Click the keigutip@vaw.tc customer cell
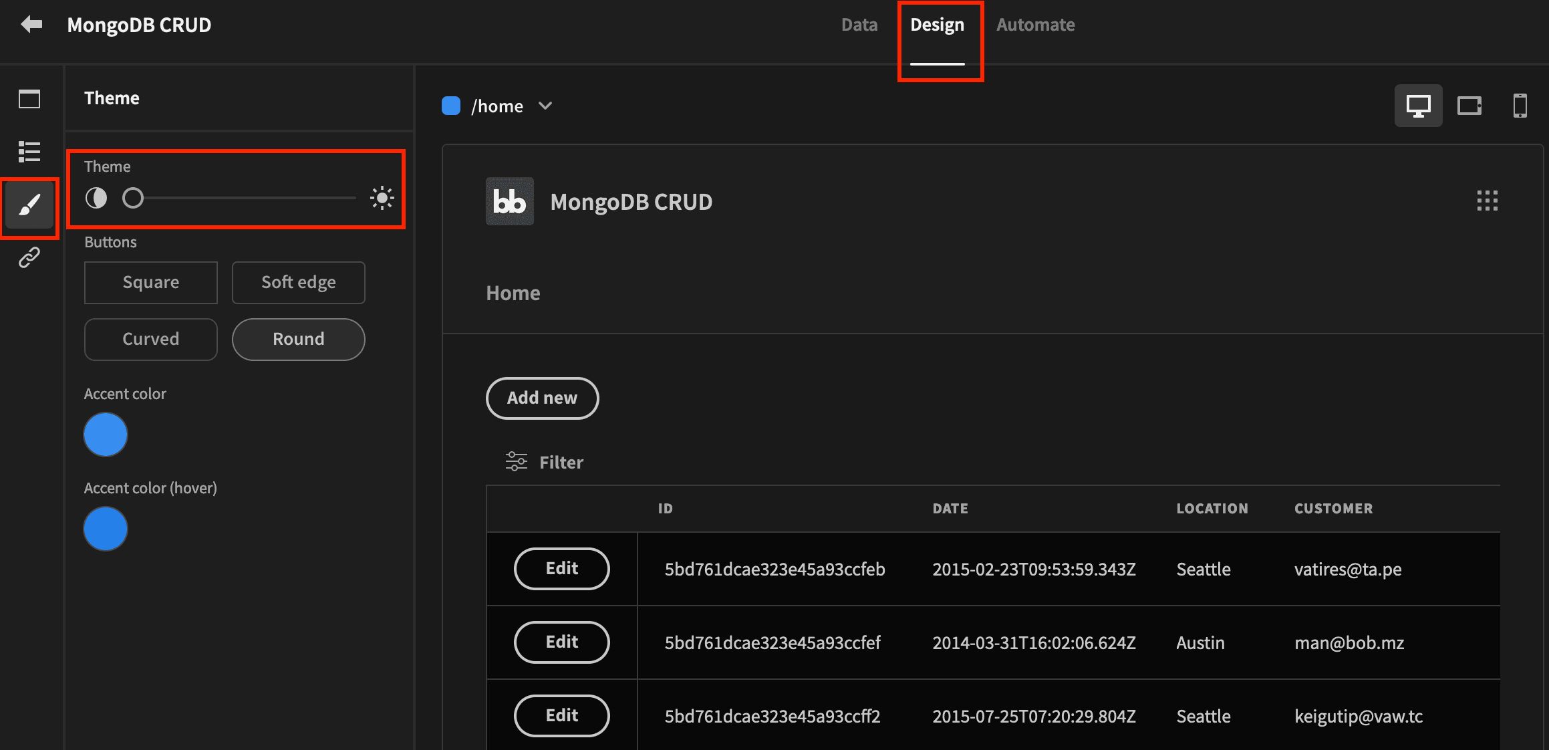The height and width of the screenshot is (750, 1549). (1359, 716)
